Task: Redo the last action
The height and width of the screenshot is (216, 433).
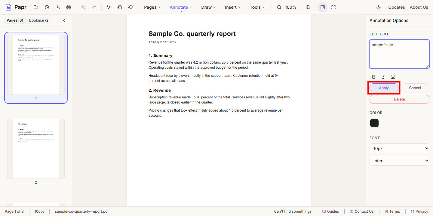Action: tap(94, 7)
